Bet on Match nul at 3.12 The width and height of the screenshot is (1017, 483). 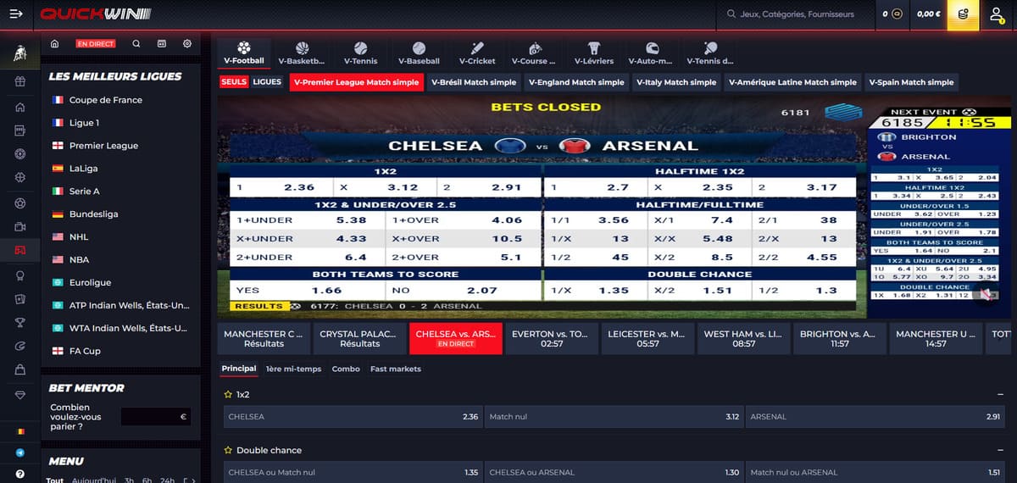point(614,417)
